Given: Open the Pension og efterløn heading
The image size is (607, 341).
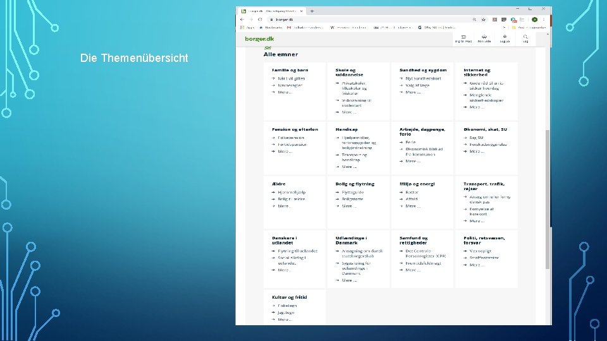Looking at the screenshot, I should pyautogui.click(x=295, y=129).
